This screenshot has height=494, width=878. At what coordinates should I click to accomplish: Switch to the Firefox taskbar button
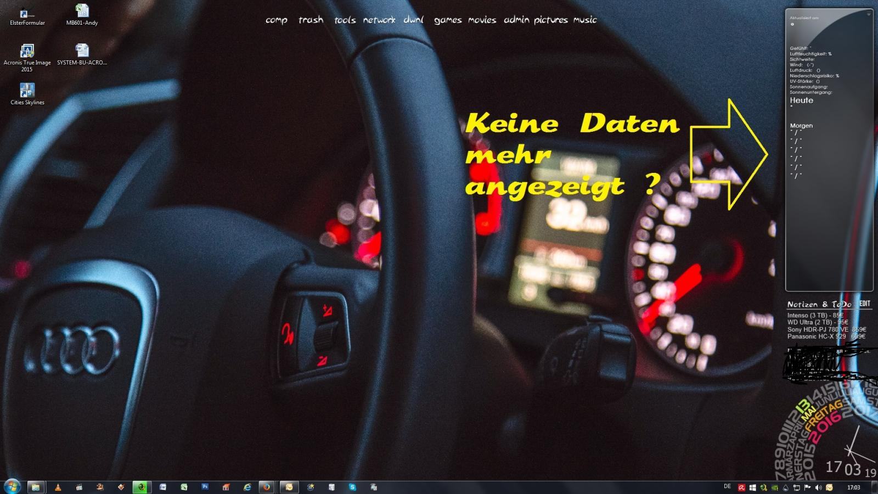[x=267, y=487]
